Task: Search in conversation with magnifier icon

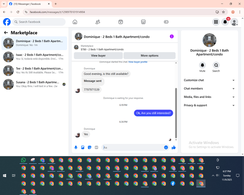Action: coord(216,65)
